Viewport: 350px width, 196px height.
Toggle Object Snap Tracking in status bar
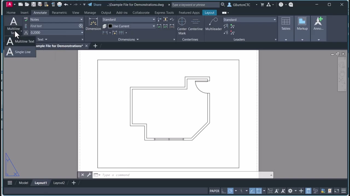click(x=252, y=191)
